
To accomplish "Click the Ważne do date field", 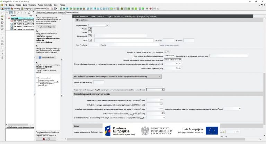I will (x=99, y=82).
